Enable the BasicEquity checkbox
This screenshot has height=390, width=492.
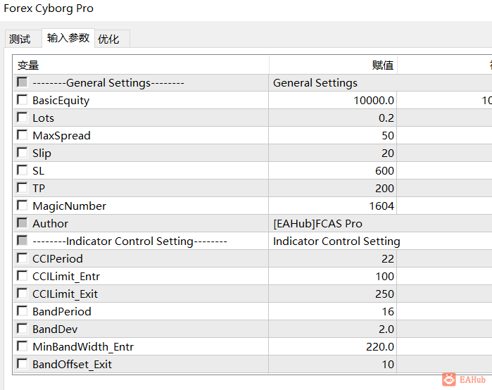coord(23,100)
